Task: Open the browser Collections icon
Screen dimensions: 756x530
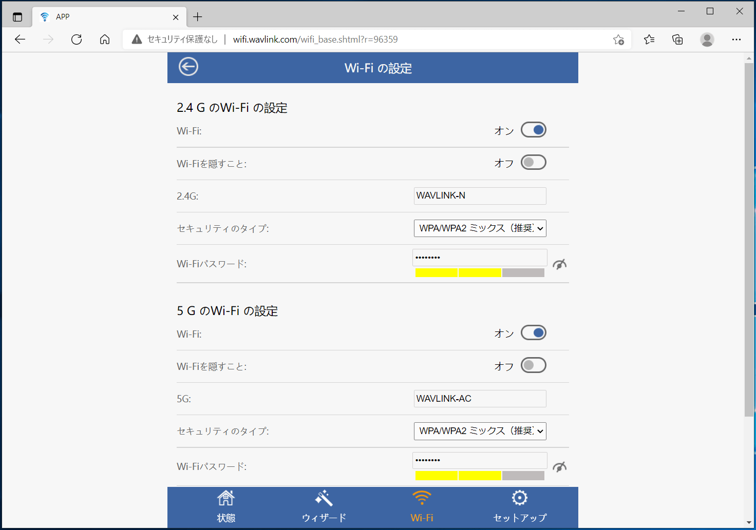Action: (677, 40)
